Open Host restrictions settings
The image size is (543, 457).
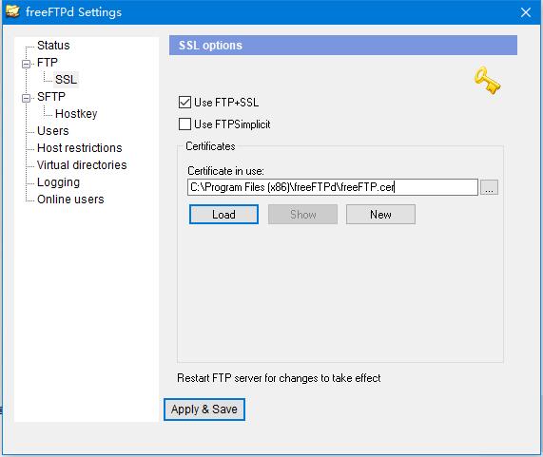point(80,148)
